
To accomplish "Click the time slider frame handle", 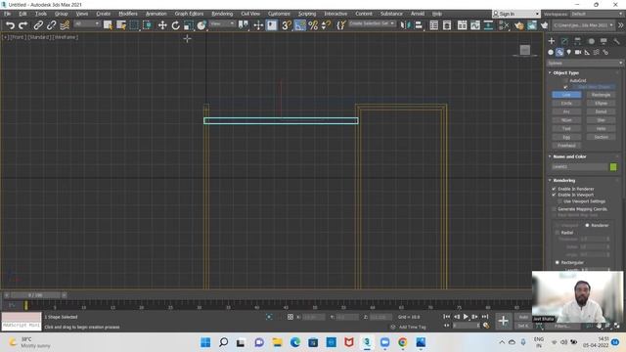I will coord(35,295).
